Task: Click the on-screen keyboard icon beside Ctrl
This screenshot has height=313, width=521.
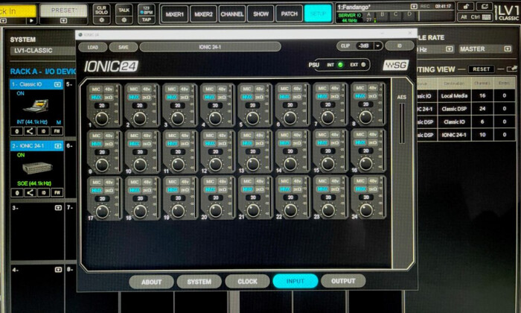Action: pyautogui.click(x=486, y=17)
